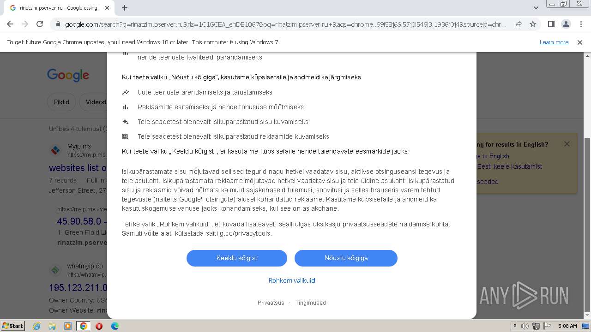The height and width of the screenshot is (332, 591).
Task: Expand the tab search chevron
Action: 536,8
